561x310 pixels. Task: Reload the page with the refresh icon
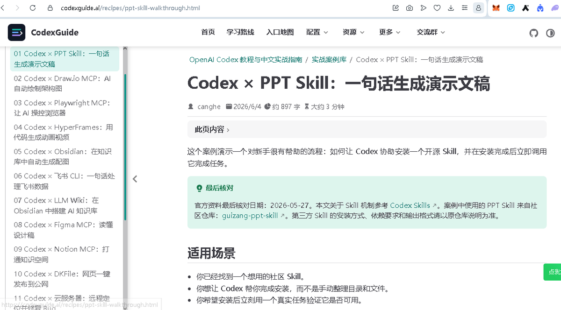pos(33,8)
